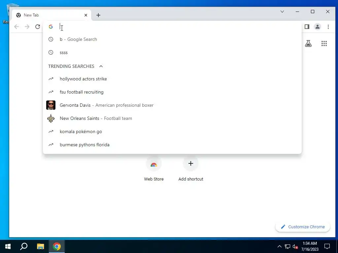
Task: Open Windows taskbar search
Action: (24, 246)
